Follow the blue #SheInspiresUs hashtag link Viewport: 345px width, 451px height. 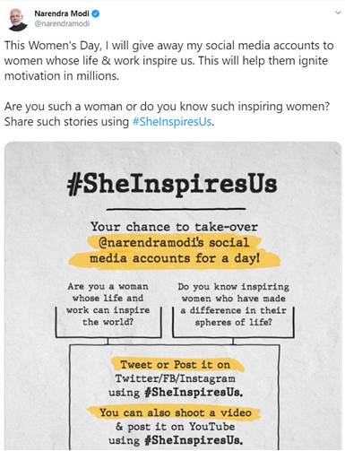coord(172,122)
